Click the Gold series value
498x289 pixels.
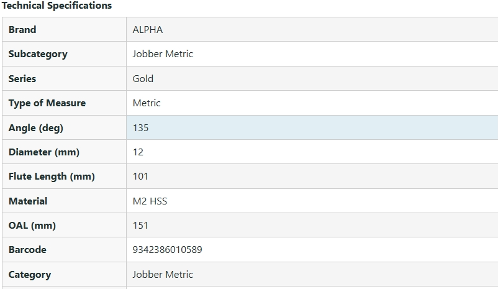[143, 79]
